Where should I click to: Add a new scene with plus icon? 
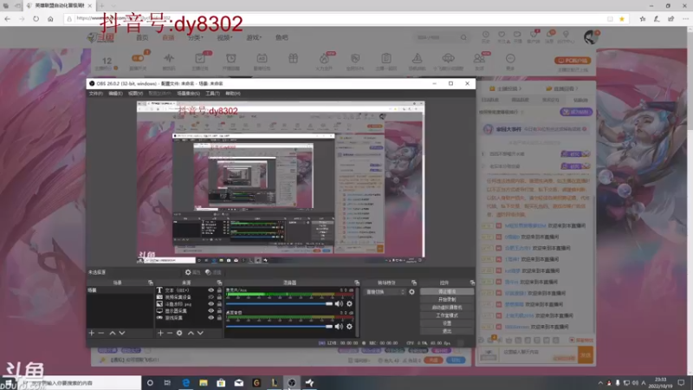coord(92,333)
